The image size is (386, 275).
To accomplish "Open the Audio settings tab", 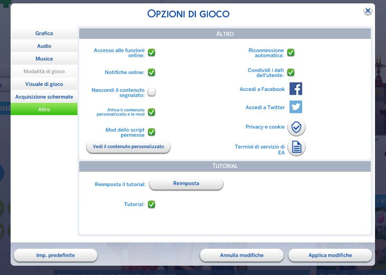I will coord(44,46).
